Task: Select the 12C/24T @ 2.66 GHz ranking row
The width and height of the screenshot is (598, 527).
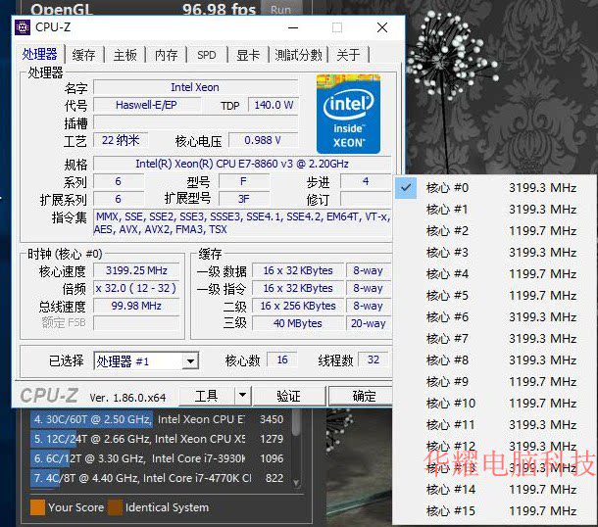Action: click(159, 439)
